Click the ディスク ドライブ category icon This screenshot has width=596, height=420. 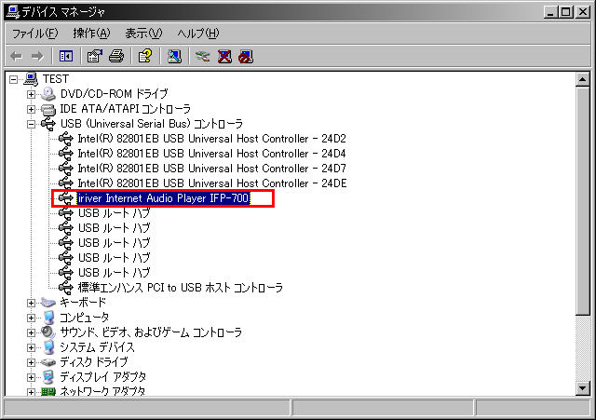click(48, 362)
